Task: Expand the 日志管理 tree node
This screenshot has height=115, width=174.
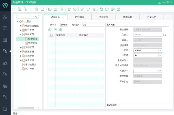Action: click(21, 56)
